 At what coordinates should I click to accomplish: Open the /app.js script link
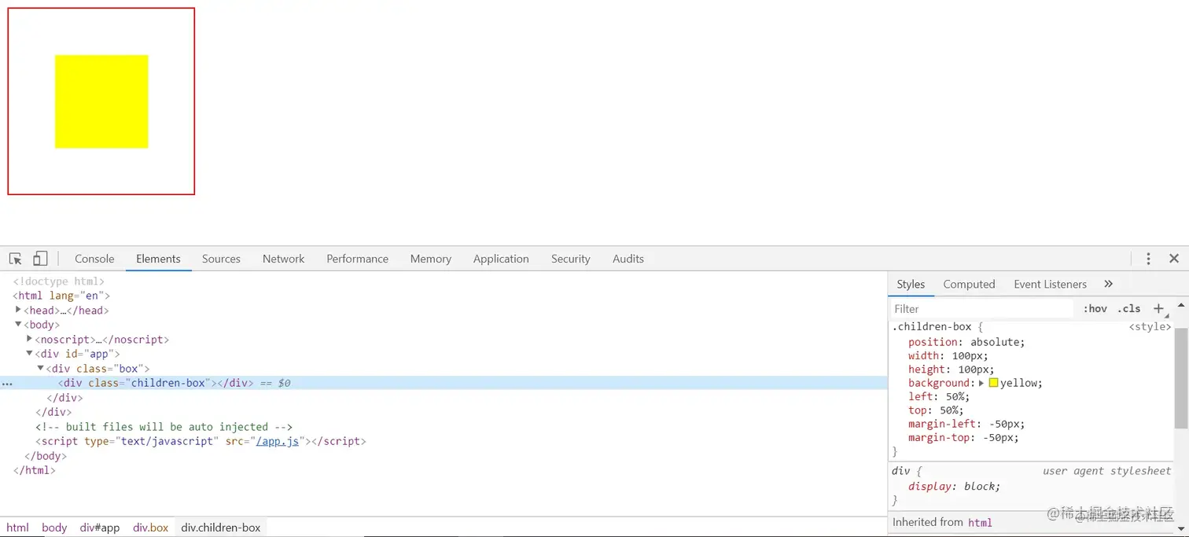(278, 441)
